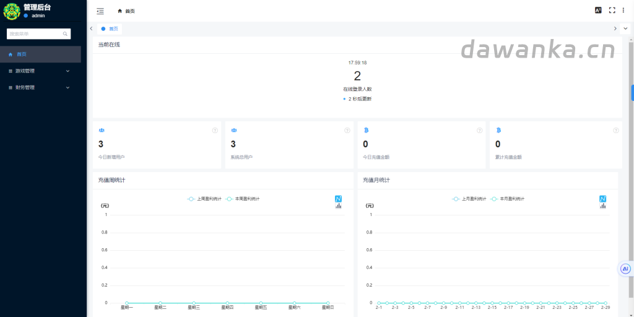The height and width of the screenshot is (317, 634).
Task: Select 首页 in the sidebar menu
Action: (x=40, y=54)
